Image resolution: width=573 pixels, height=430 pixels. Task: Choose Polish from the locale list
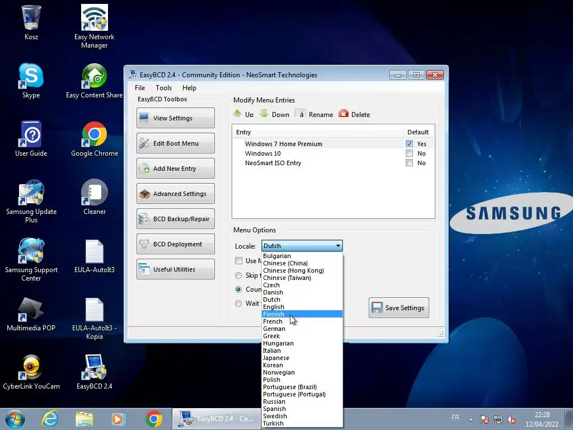pyautogui.click(x=302, y=380)
